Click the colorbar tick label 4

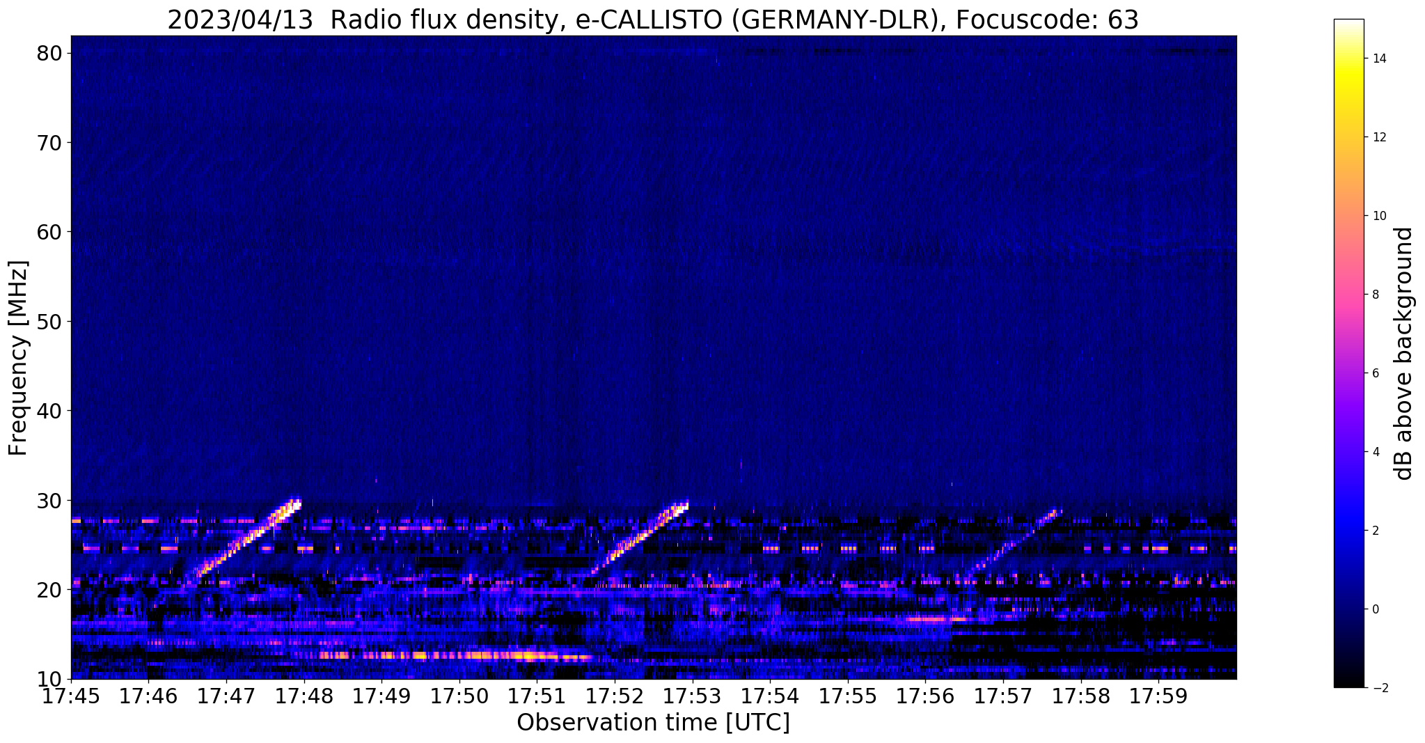[1375, 452]
